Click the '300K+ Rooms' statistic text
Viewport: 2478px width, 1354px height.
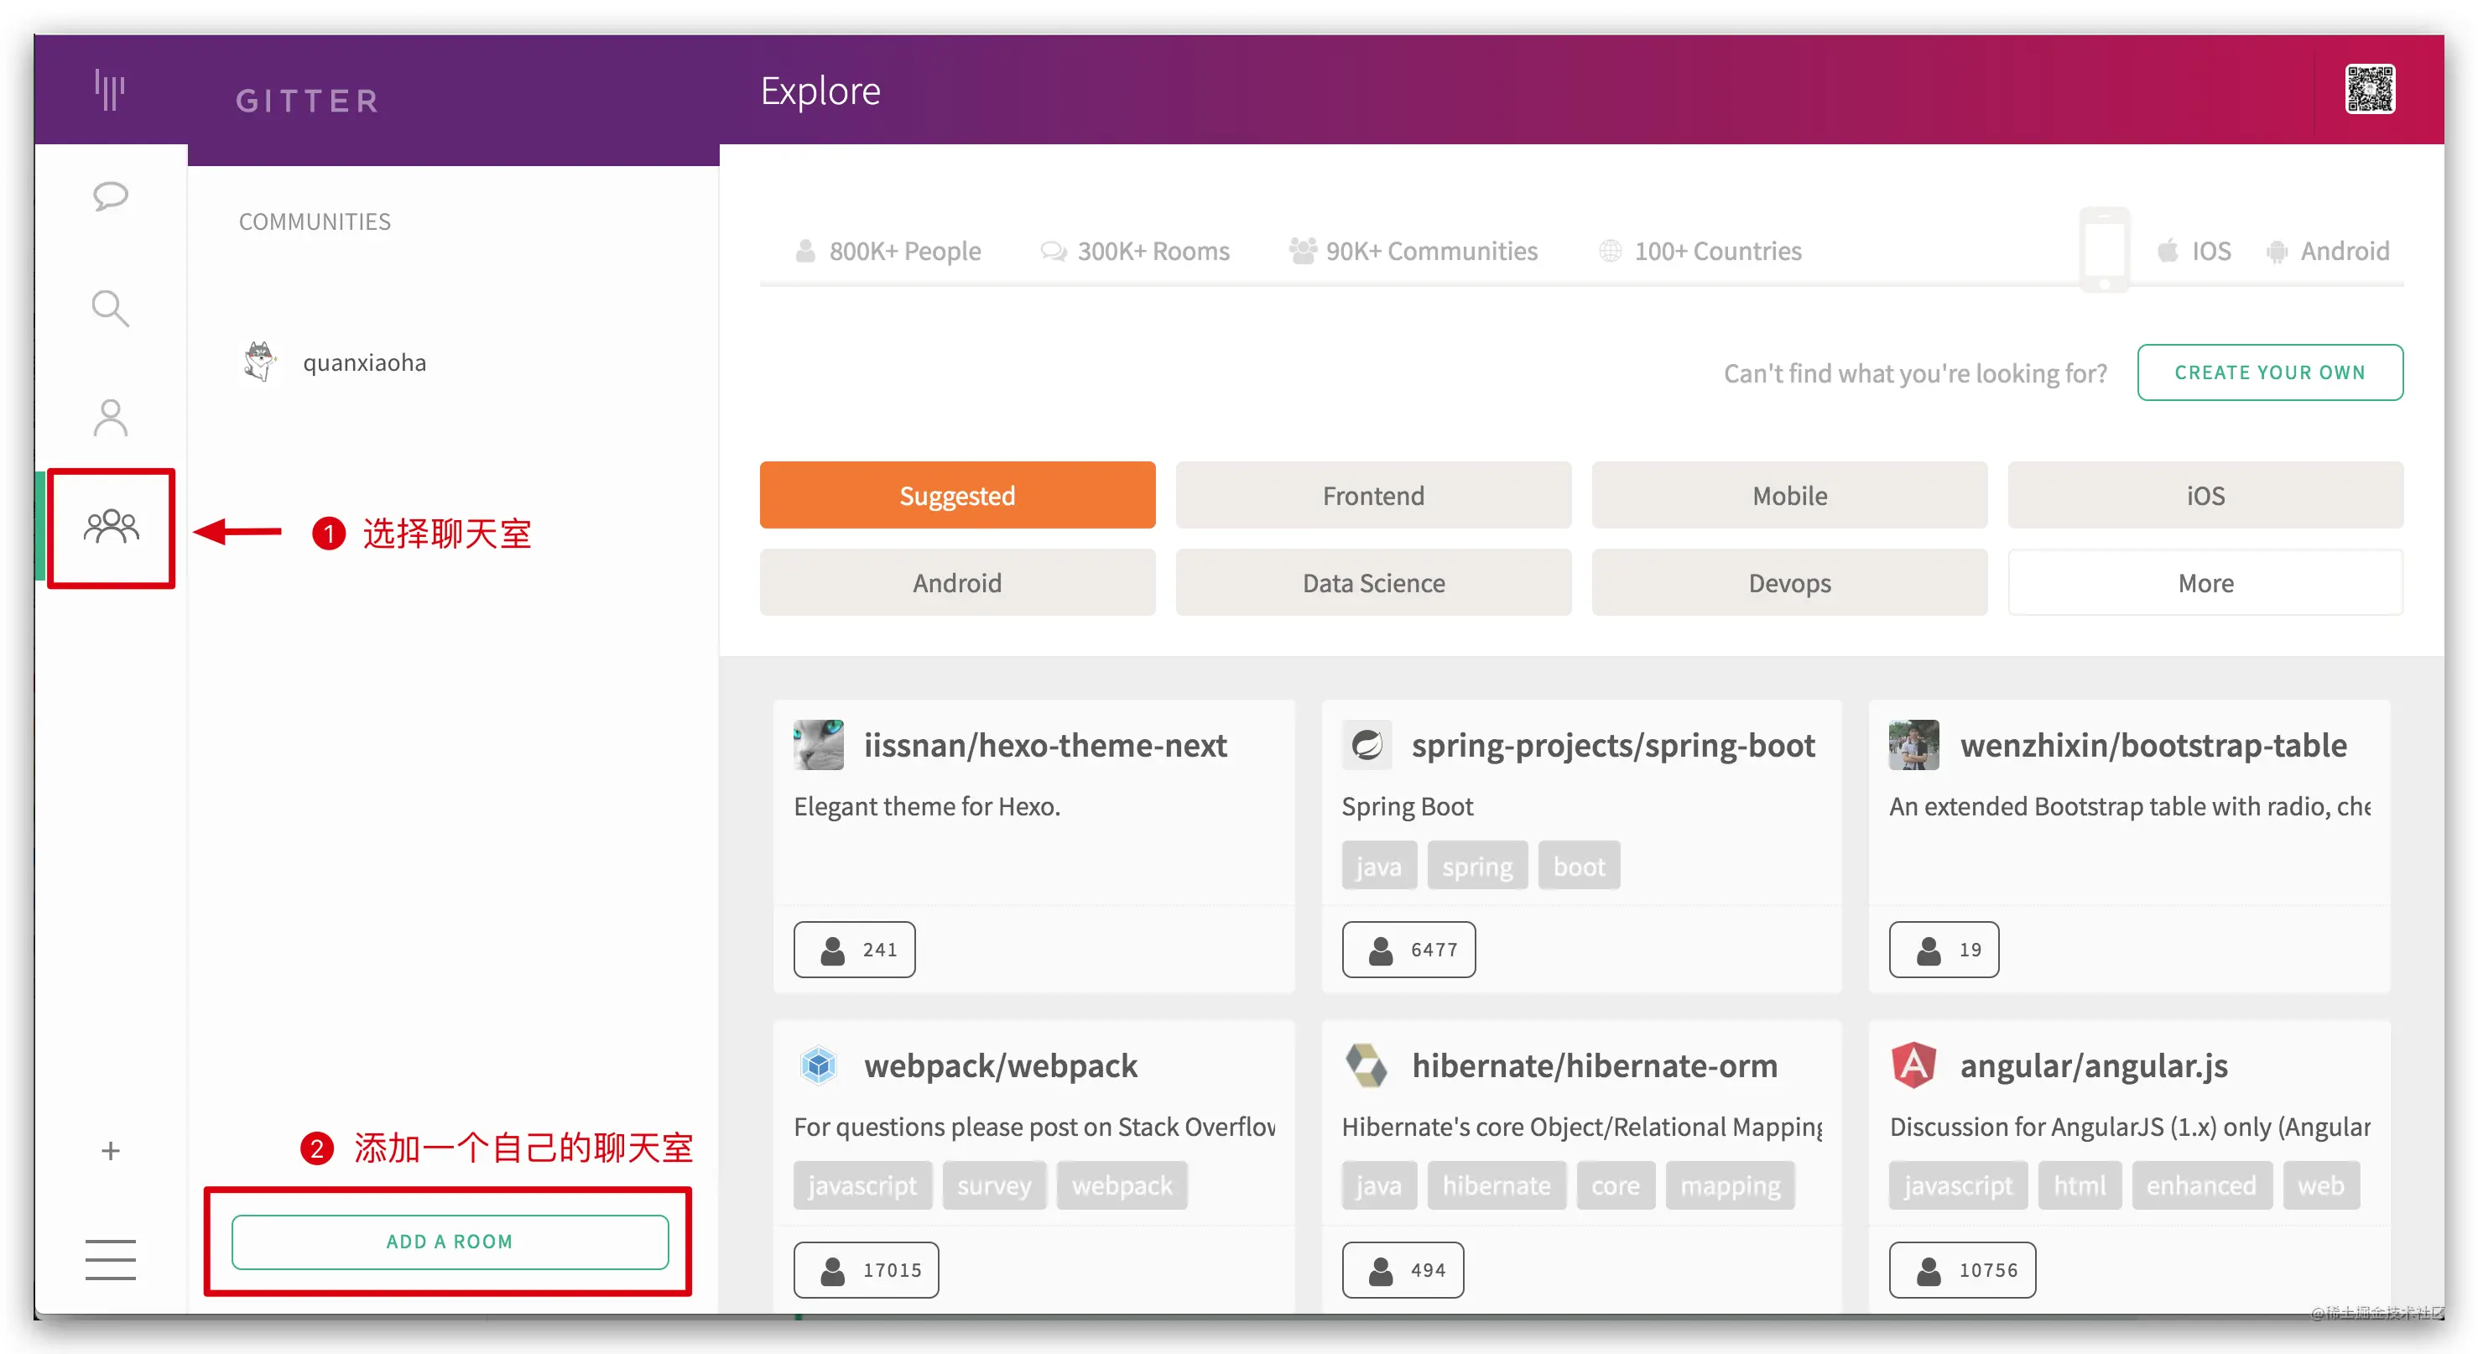1153,251
